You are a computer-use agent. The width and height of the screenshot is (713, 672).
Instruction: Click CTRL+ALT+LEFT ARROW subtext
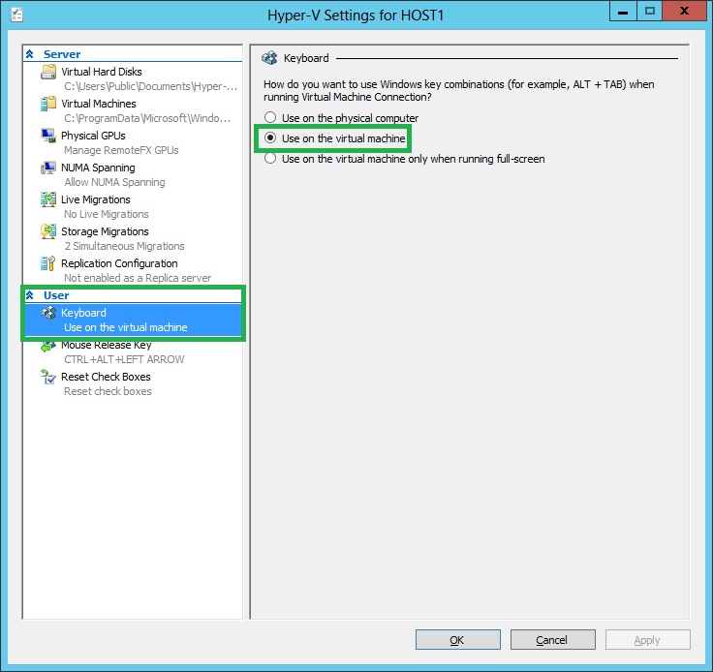pyautogui.click(x=124, y=359)
